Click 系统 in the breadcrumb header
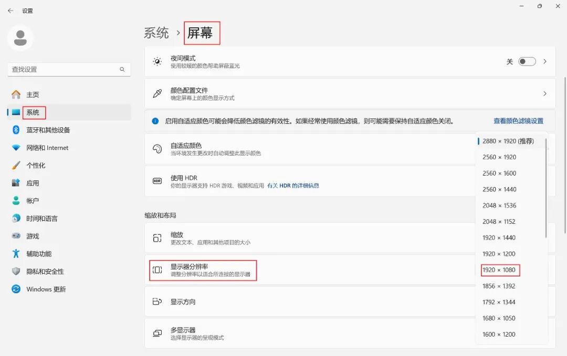The width and height of the screenshot is (567, 356). click(156, 33)
